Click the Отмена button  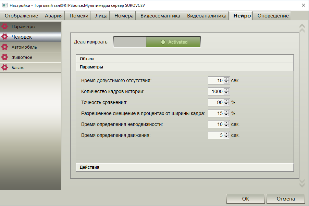point(286,198)
